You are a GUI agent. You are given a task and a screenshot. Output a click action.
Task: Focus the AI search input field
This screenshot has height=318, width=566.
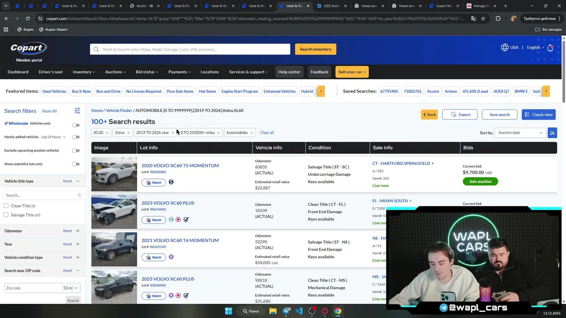point(190,49)
